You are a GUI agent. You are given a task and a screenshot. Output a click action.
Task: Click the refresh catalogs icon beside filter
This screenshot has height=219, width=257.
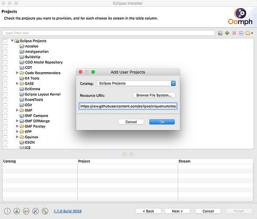coord(220,33)
